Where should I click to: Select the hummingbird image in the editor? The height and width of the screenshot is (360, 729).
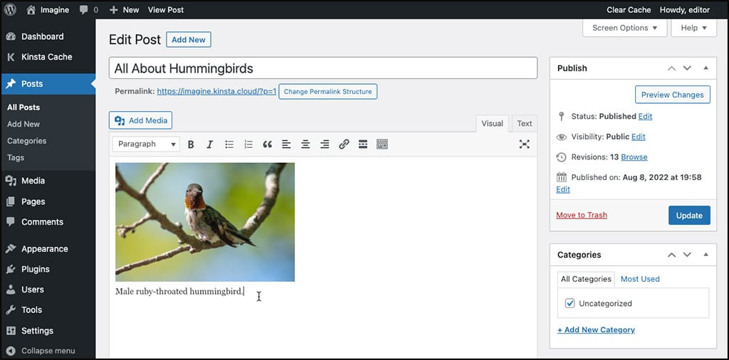click(x=205, y=222)
